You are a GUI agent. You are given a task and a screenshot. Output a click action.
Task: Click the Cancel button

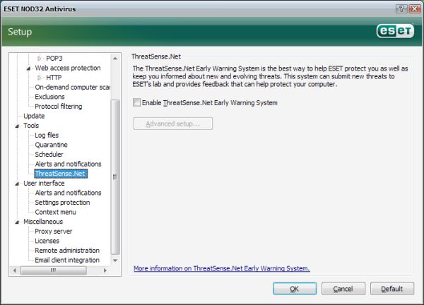[343, 289]
